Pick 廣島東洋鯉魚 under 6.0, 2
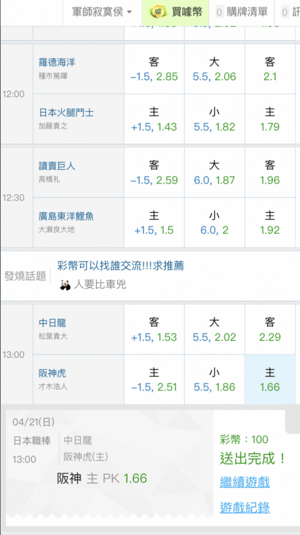Screen dimensions: 300x535 click(x=215, y=223)
